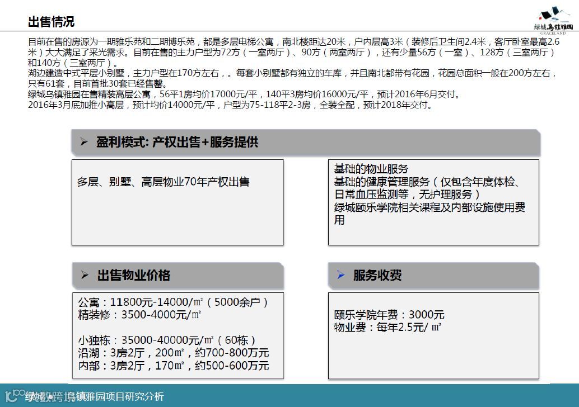This screenshot has height=407, width=579.
Task: Click the line 物业费：每年2.5元/㎡
Action: click(x=387, y=328)
